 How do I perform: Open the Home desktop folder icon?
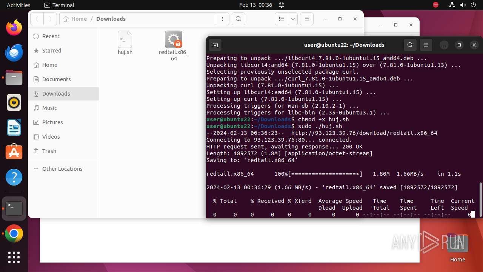pos(457,248)
